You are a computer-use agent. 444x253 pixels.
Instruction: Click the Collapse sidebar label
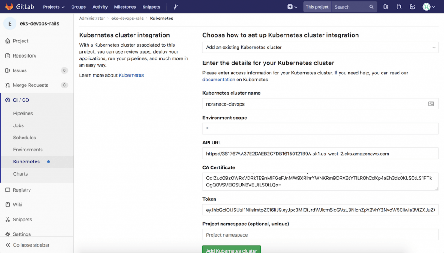[x=31, y=245]
